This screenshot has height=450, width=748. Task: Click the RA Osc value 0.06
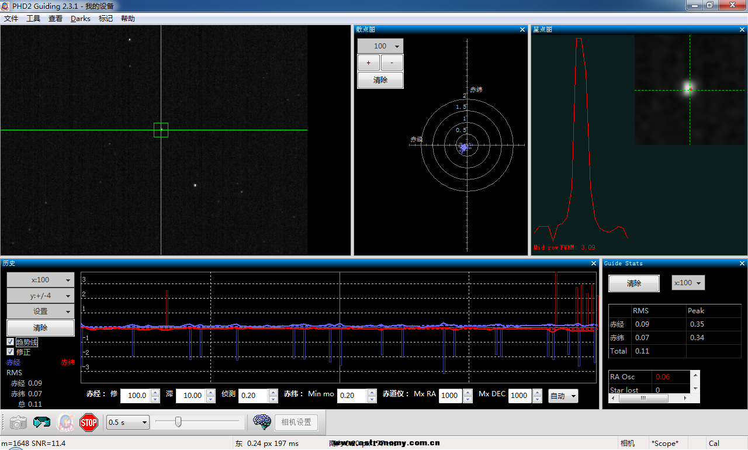[663, 377]
